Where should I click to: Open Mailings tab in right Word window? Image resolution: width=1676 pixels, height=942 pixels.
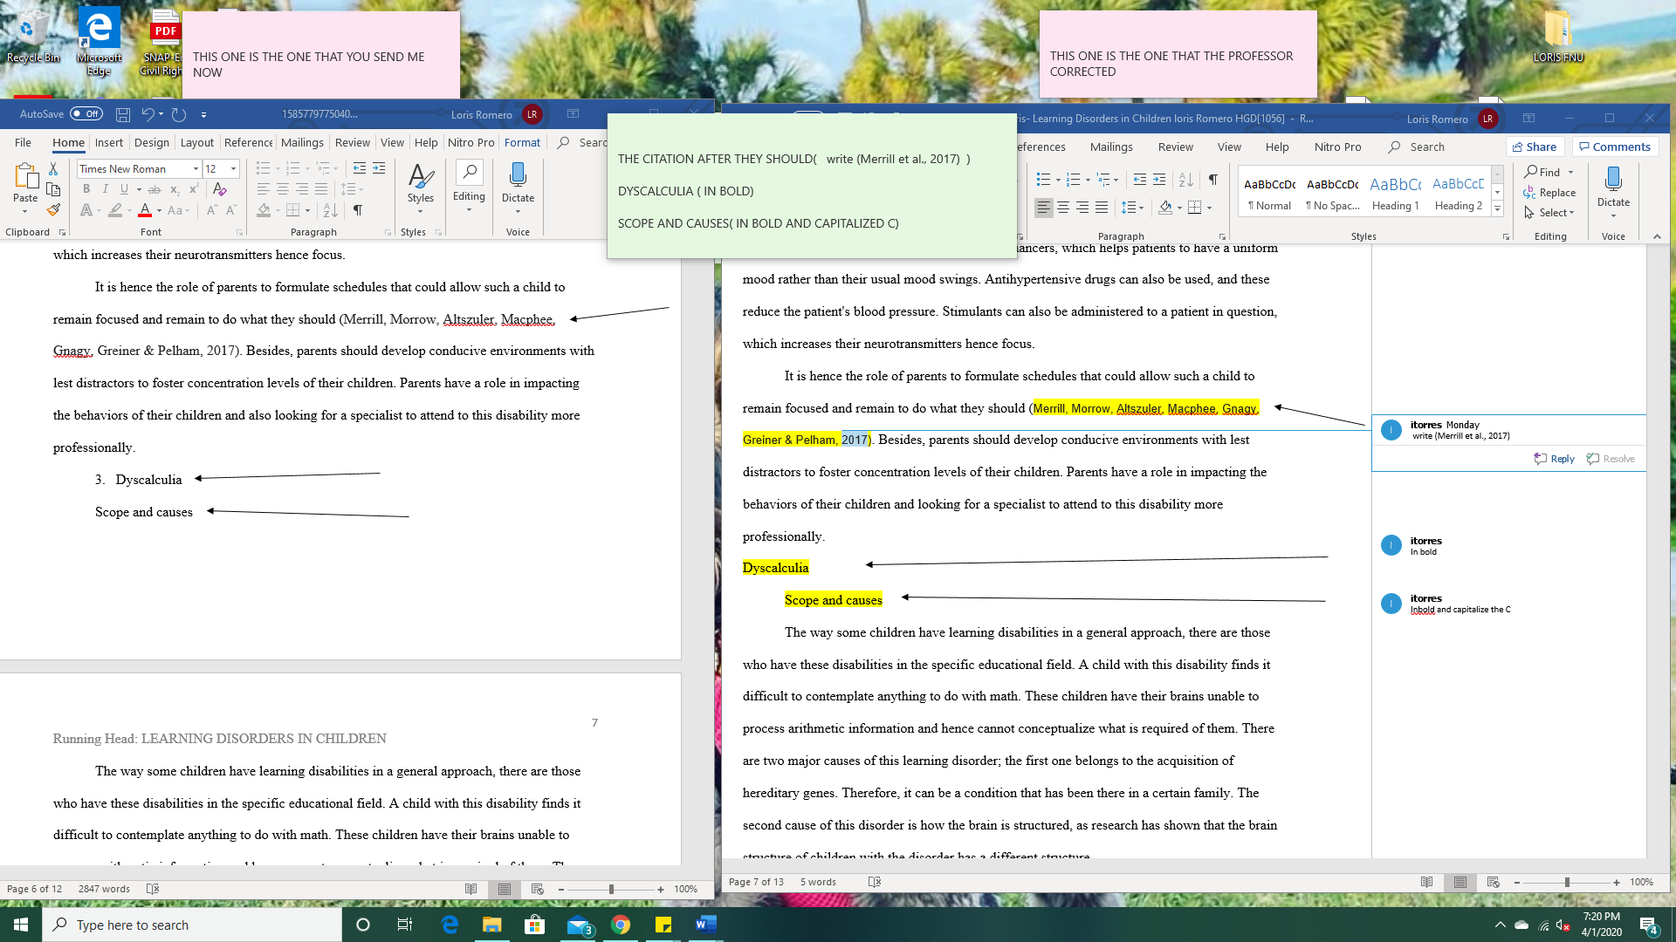click(x=1111, y=147)
